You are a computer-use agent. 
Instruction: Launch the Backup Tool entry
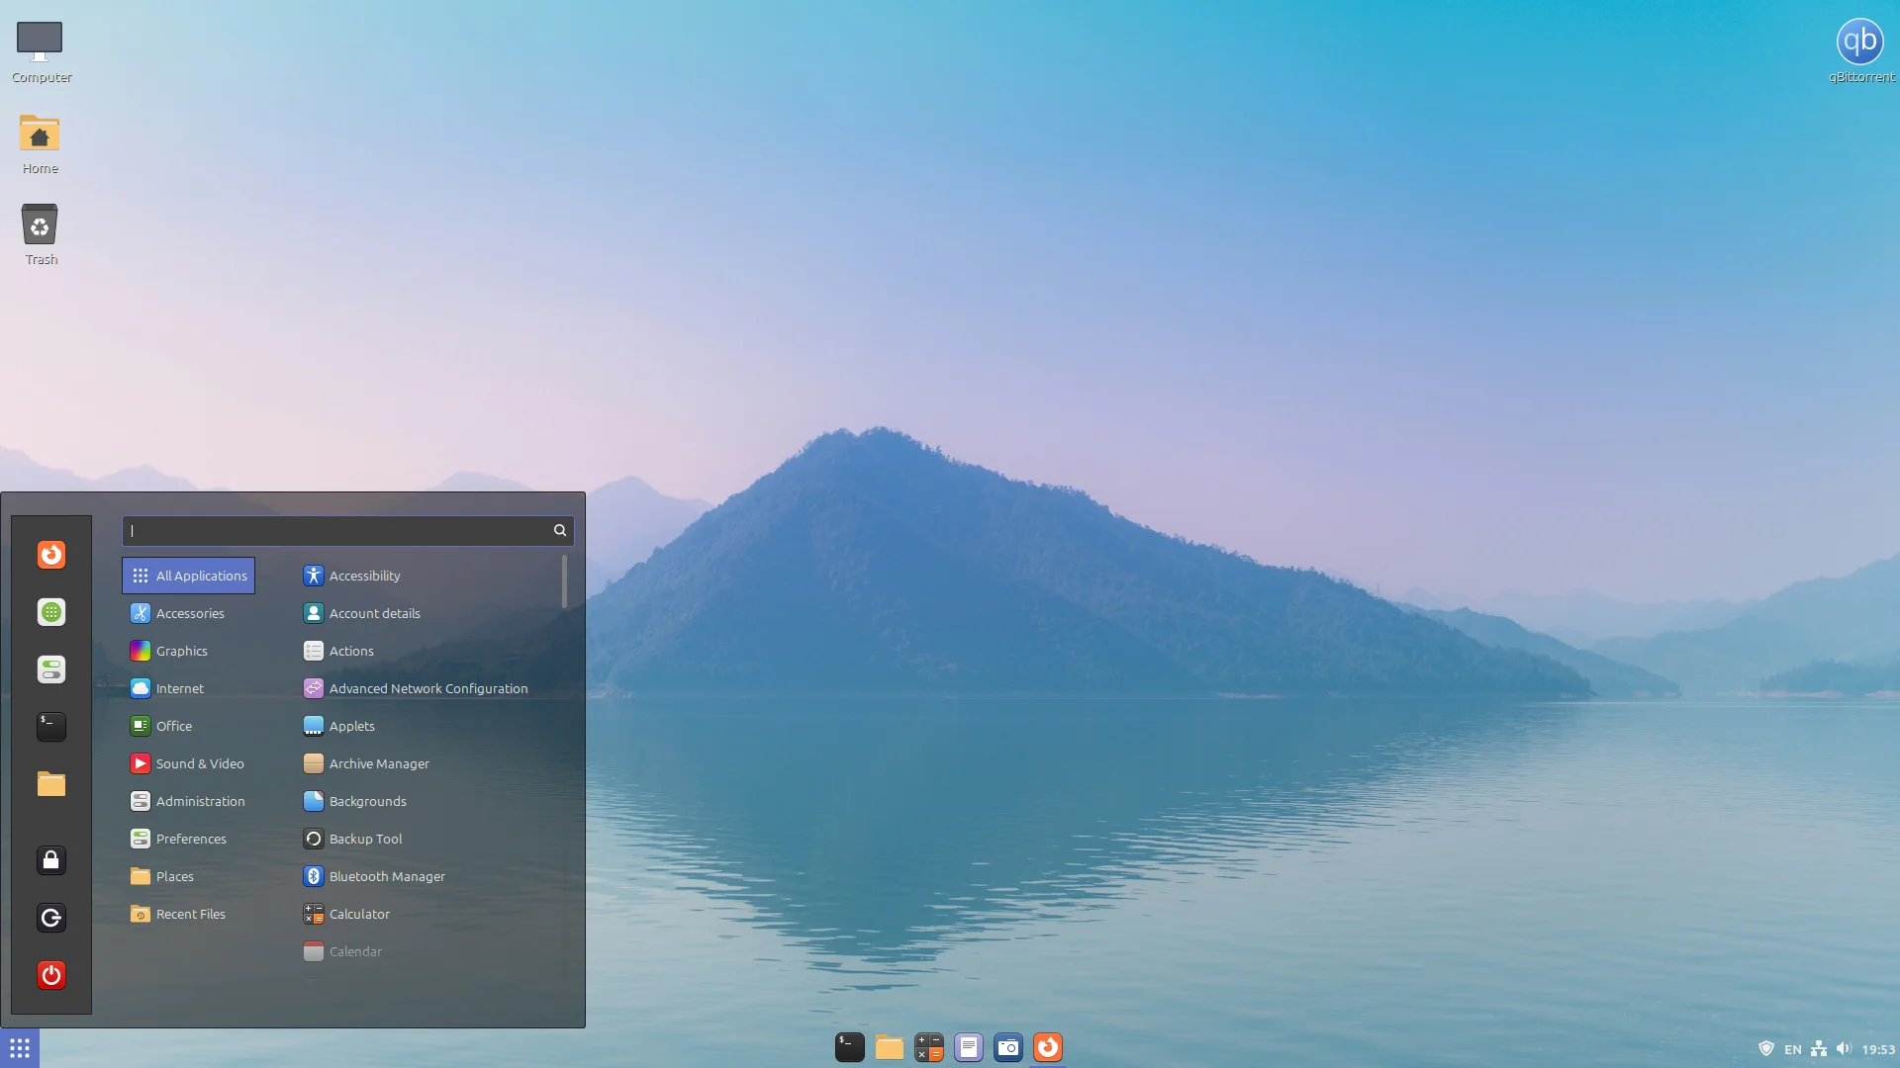coord(365,839)
